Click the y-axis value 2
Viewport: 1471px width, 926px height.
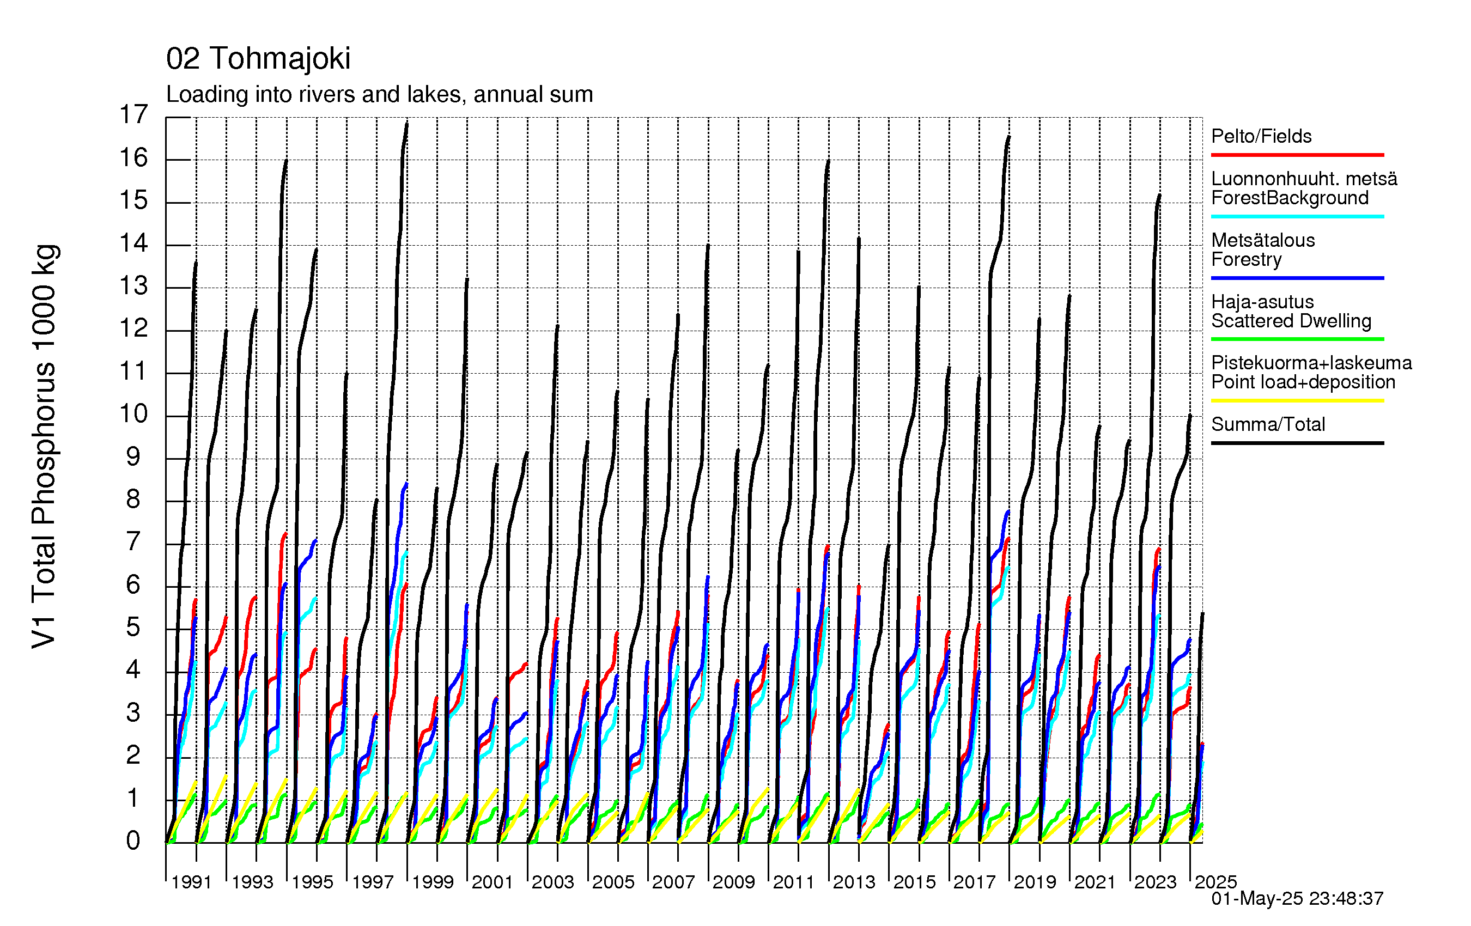pyautogui.click(x=133, y=756)
